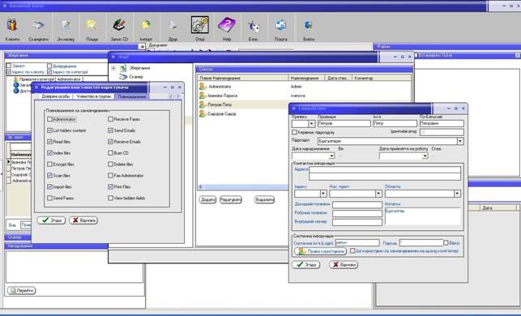Enable the Encrypt files permission

click(50, 164)
